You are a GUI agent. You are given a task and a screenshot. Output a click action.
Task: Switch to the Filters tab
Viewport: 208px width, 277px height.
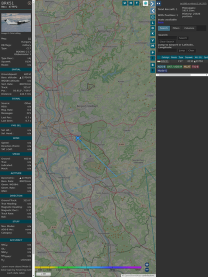[x=176, y=28]
